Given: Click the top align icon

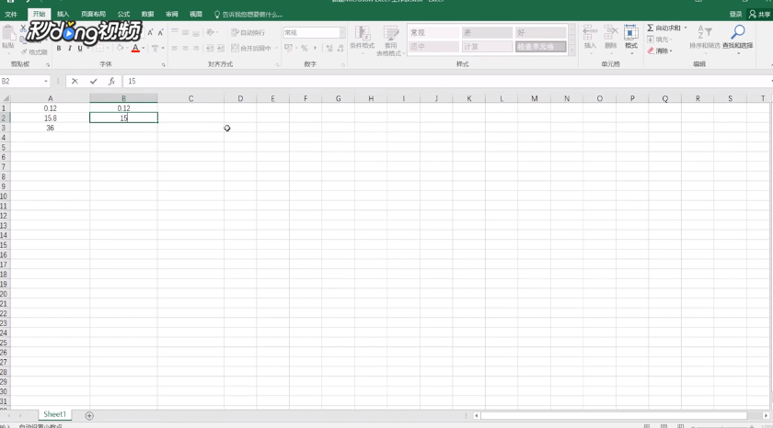Looking at the screenshot, I should pyautogui.click(x=175, y=32).
